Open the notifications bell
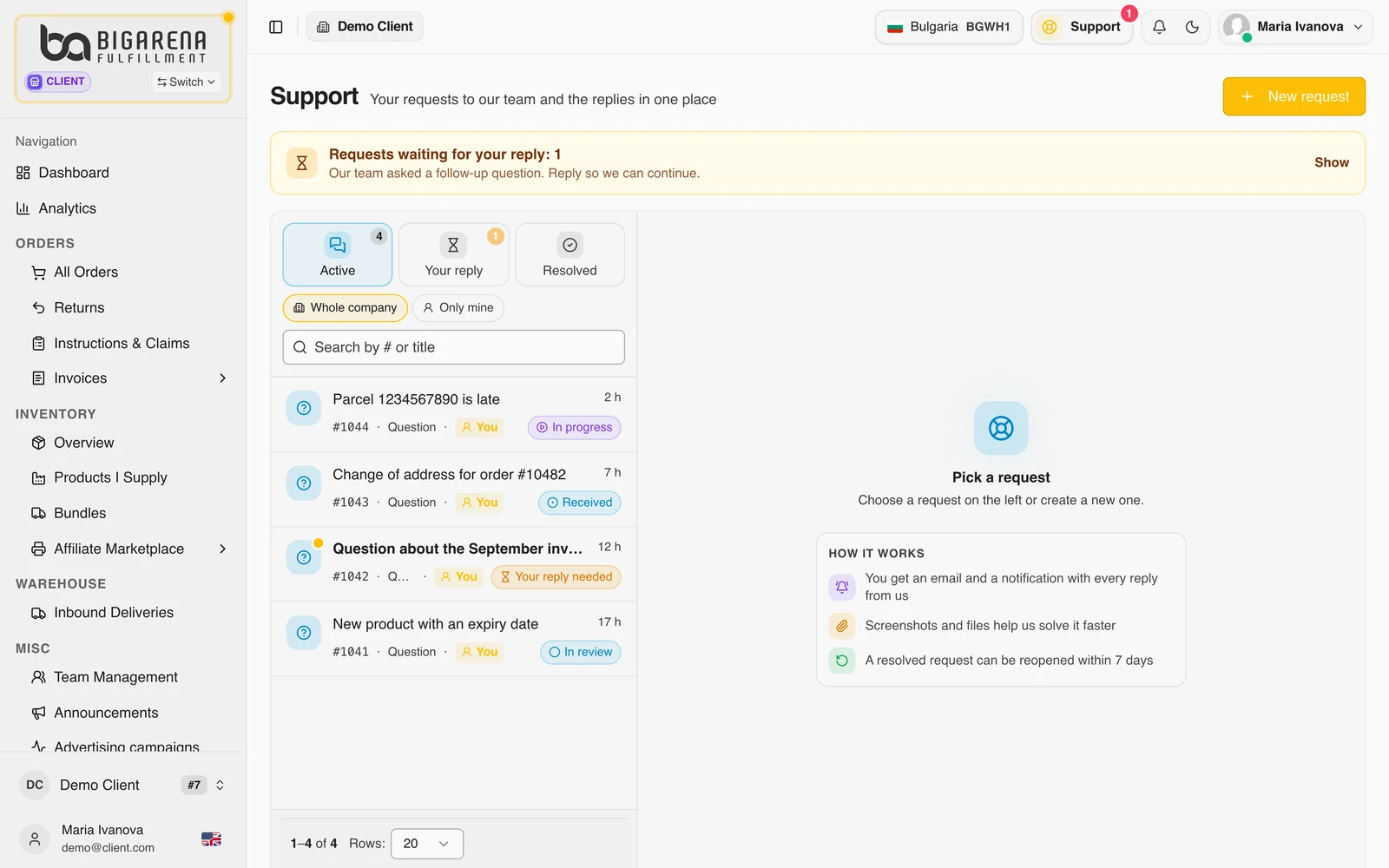The height and width of the screenshot is (868, 1389). click(1159, 27)
